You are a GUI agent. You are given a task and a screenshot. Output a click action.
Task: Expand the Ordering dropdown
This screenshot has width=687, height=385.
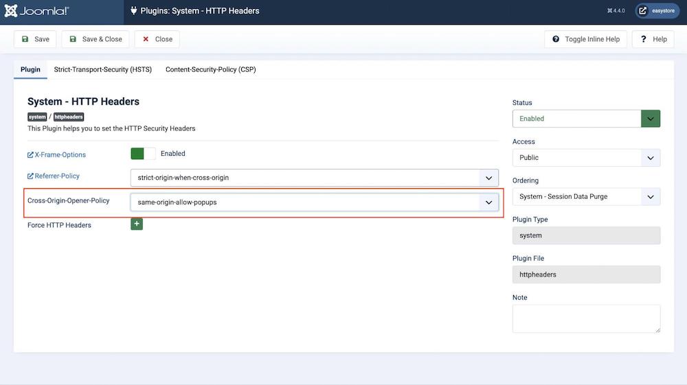pos(586,197)
